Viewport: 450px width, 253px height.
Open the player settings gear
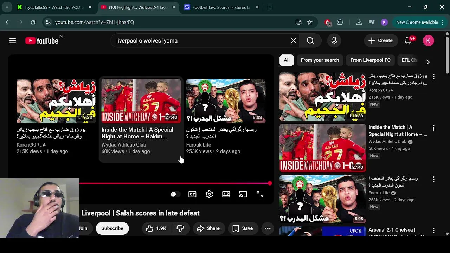[x=209, y=194]
